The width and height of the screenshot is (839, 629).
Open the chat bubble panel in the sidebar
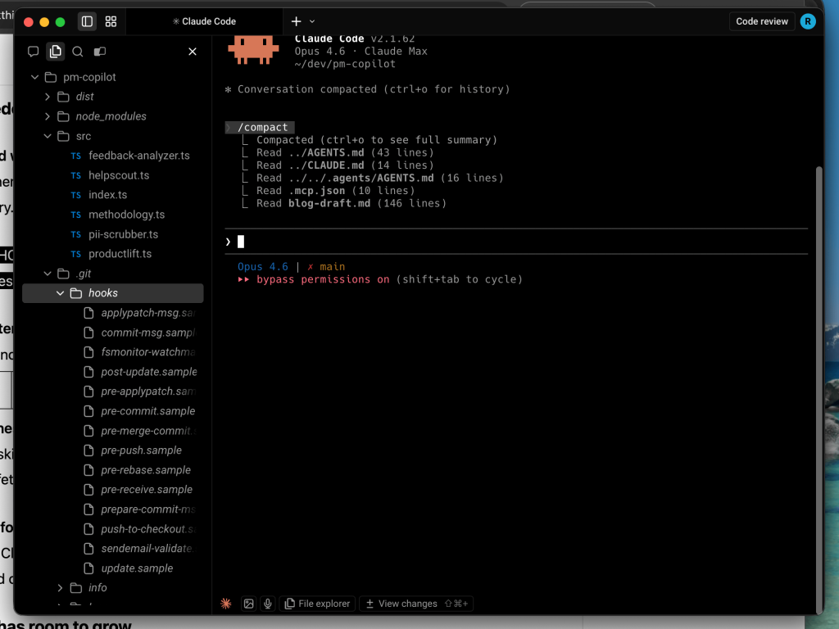(33, 51)
